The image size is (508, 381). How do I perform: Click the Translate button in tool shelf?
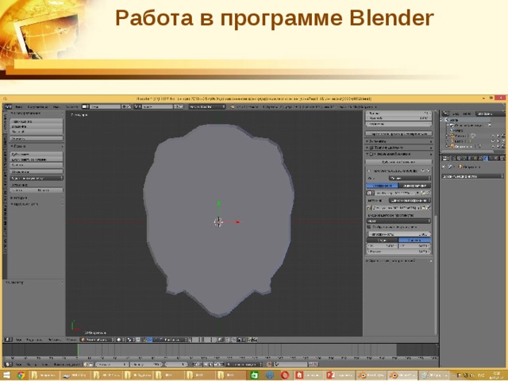tap(37, 121)
